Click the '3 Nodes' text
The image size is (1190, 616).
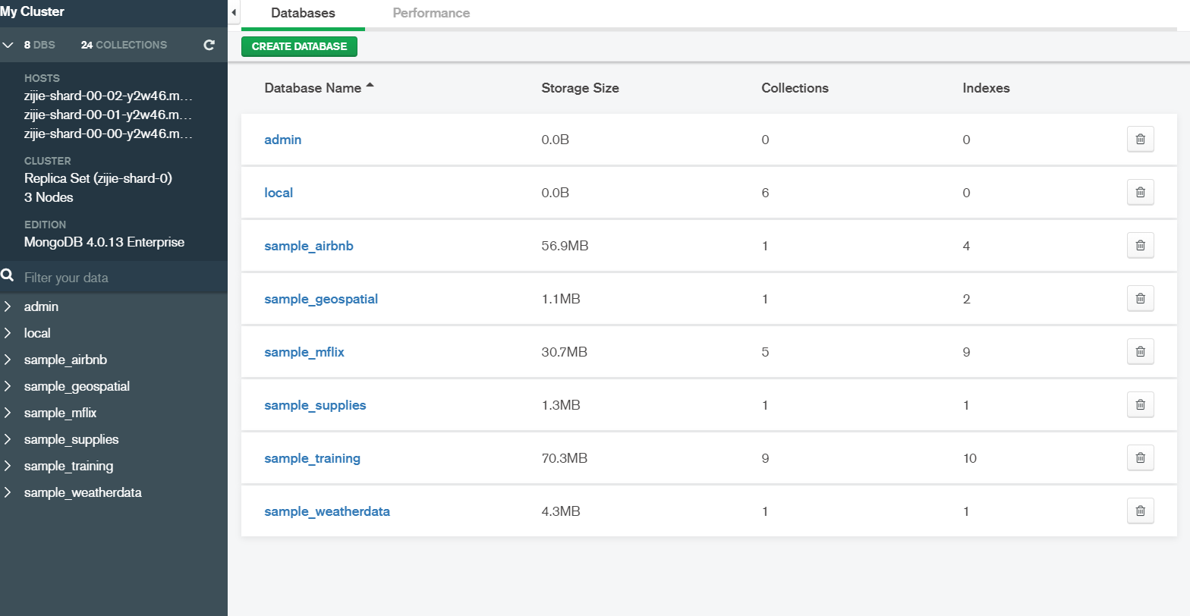coord(49,197)
